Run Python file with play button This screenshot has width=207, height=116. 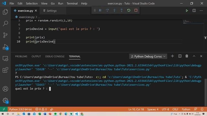(x=187, y=11)
